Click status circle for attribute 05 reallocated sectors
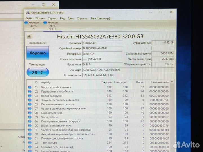The image size is (203, 152). coord(30,104)
